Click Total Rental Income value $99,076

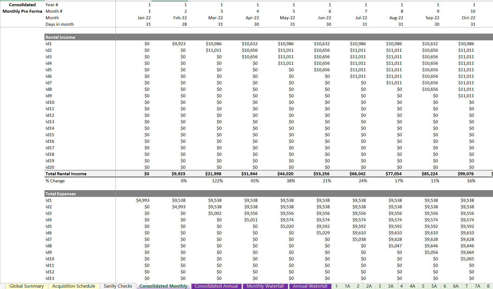pos(466,174)
